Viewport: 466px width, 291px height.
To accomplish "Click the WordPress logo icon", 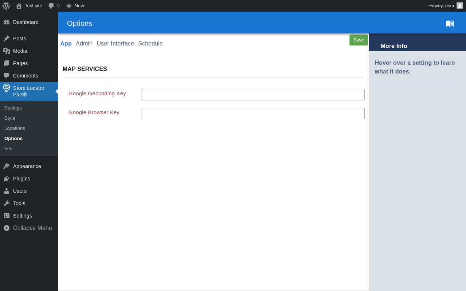I will pyautogui.click(x=6, y=6).
